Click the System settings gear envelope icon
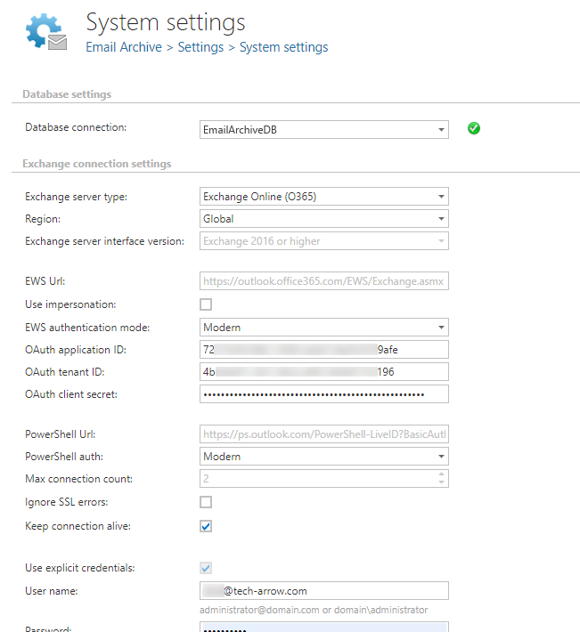The height and width of the screenshot is (632, 580). [x=46, y=32]
